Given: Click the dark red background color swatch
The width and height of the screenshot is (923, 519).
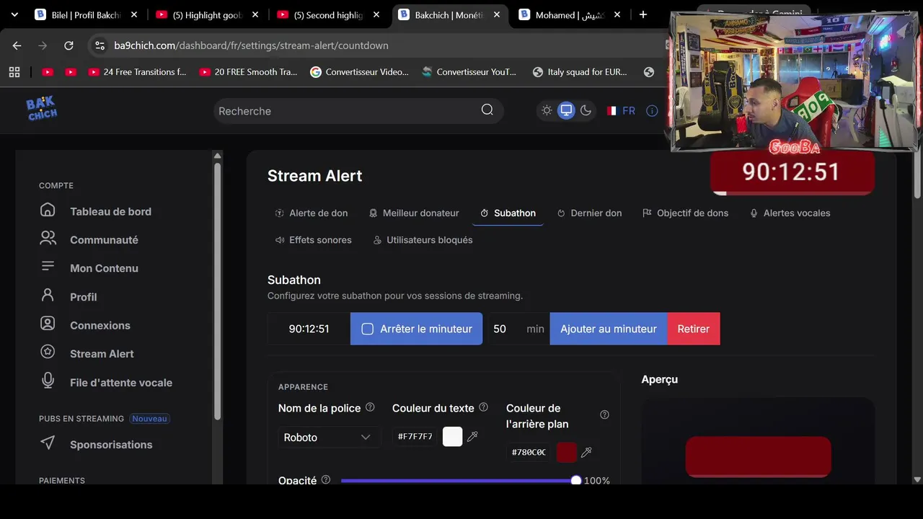Looking at the screenshot, I should pyautogui.click(x=566, y=452).
